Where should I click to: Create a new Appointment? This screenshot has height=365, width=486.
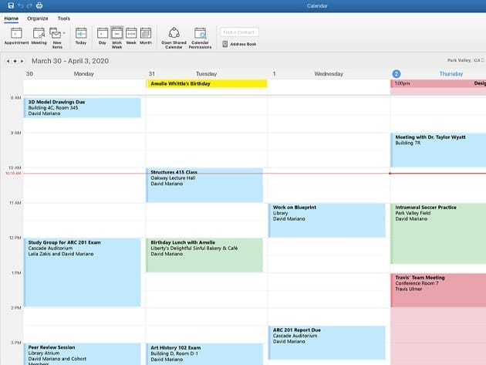click(16, 35)
